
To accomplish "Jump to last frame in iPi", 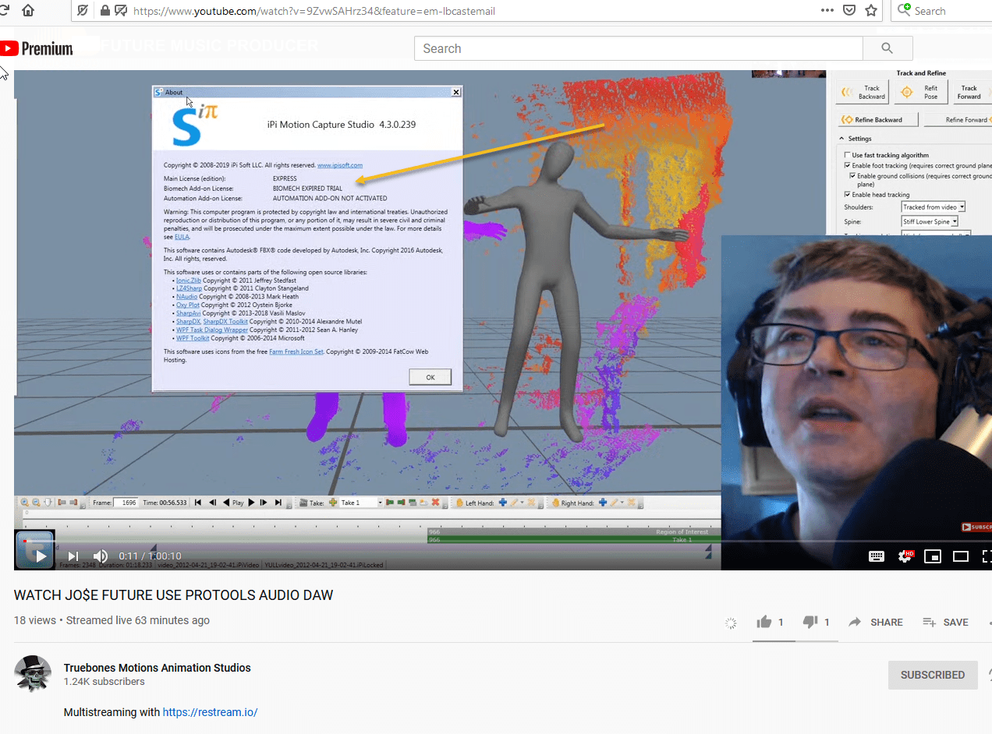I will (x=278, y=503).
